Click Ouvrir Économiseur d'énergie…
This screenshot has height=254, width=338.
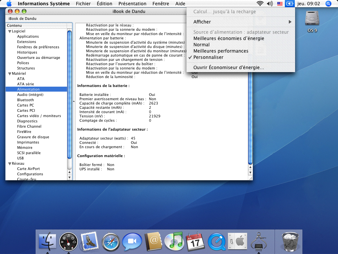click(241, 67)
